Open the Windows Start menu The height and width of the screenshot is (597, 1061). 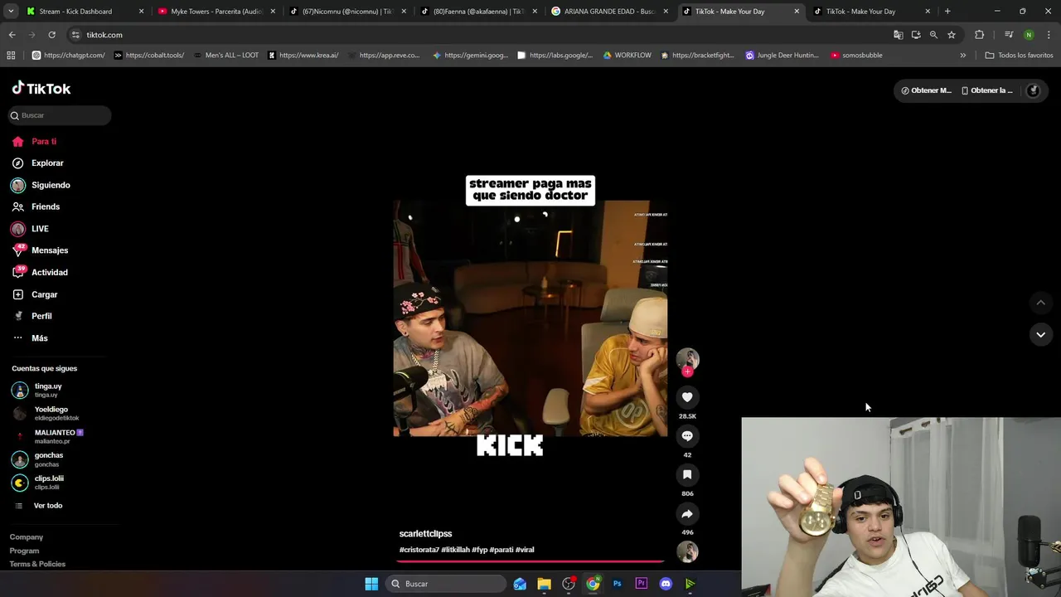(x=371, y=584)
